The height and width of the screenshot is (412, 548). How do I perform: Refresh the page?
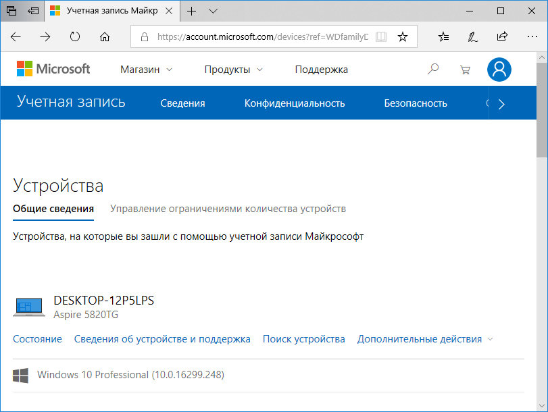pos(75,36)
